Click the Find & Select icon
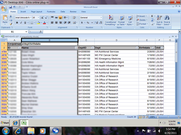181x135 pixels. 167,20
